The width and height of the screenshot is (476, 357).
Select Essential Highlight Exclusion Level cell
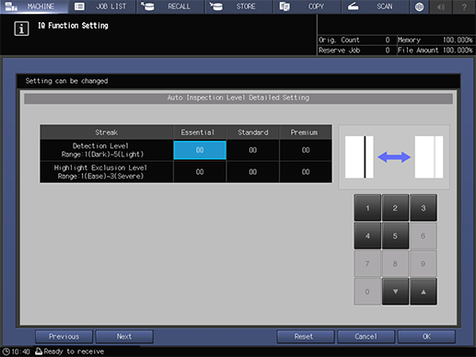click(200, 172)
